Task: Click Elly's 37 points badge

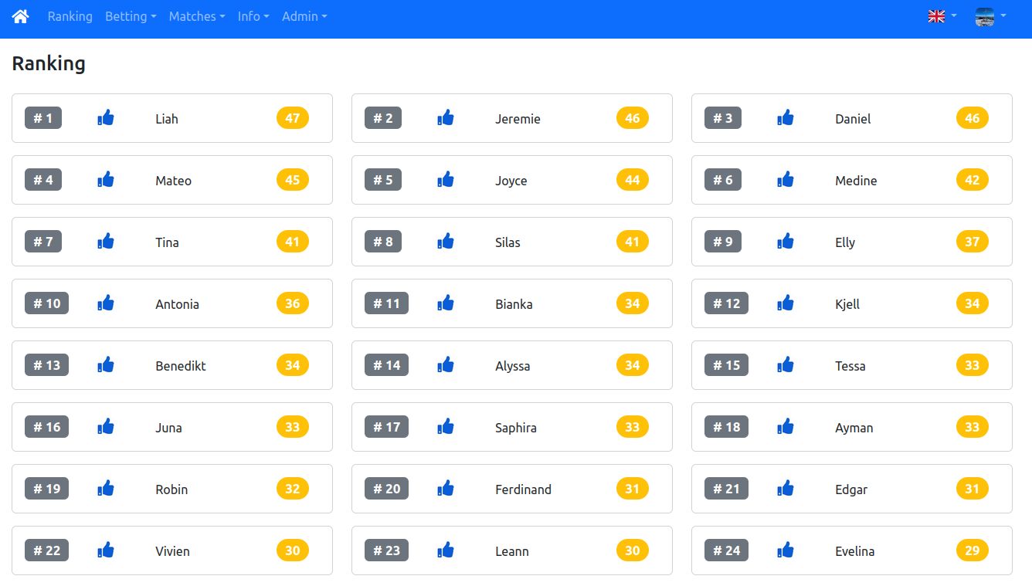Action: click(x=973, y=242)
